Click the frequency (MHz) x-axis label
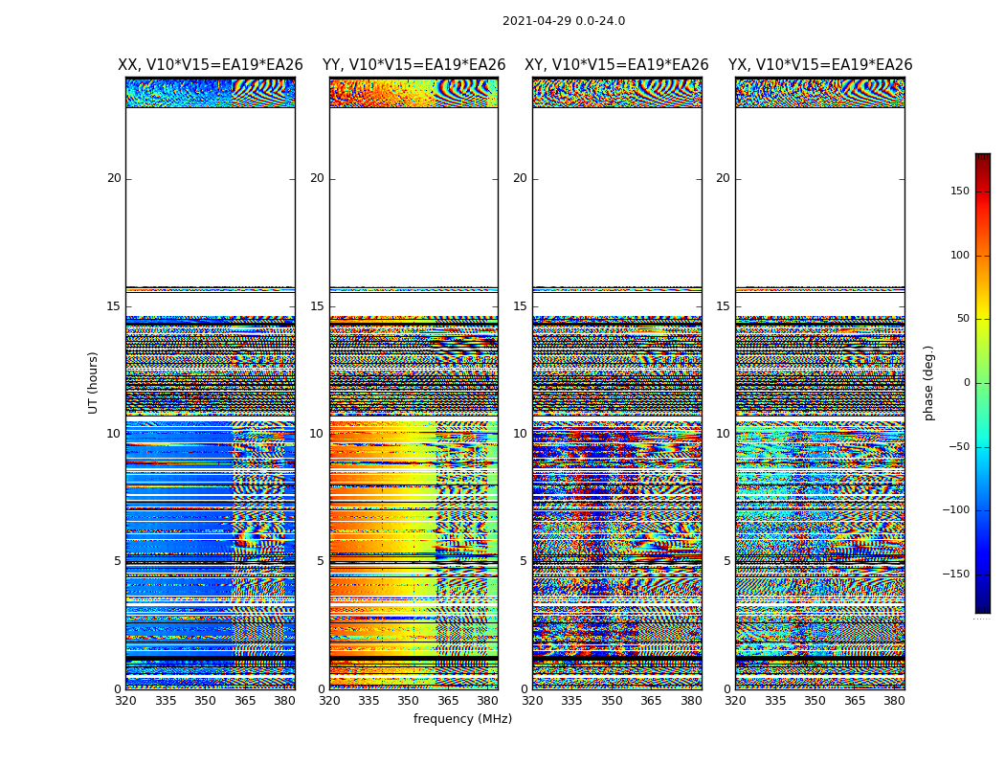This screenshot has height=766, width=1005. pos(462,719)
